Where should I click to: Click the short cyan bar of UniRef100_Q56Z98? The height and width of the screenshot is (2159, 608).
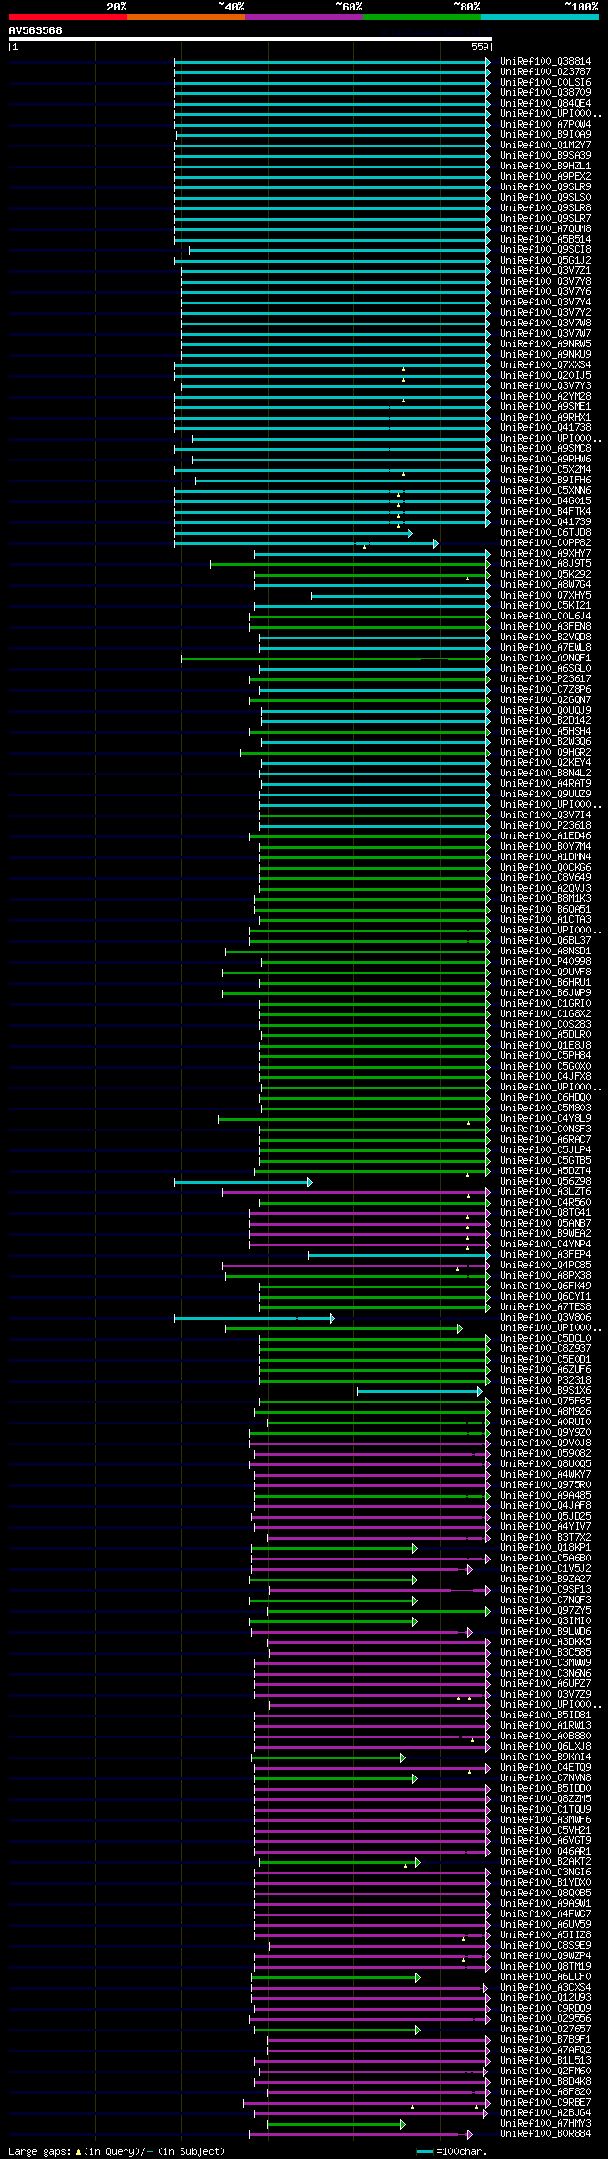[243, 1182]
